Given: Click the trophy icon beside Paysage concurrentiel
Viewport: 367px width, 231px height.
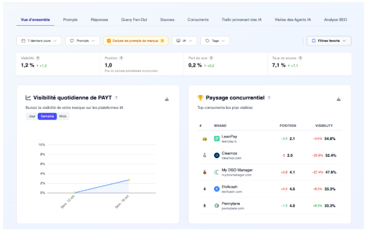Looking at the screenshot, I should 200,98.
